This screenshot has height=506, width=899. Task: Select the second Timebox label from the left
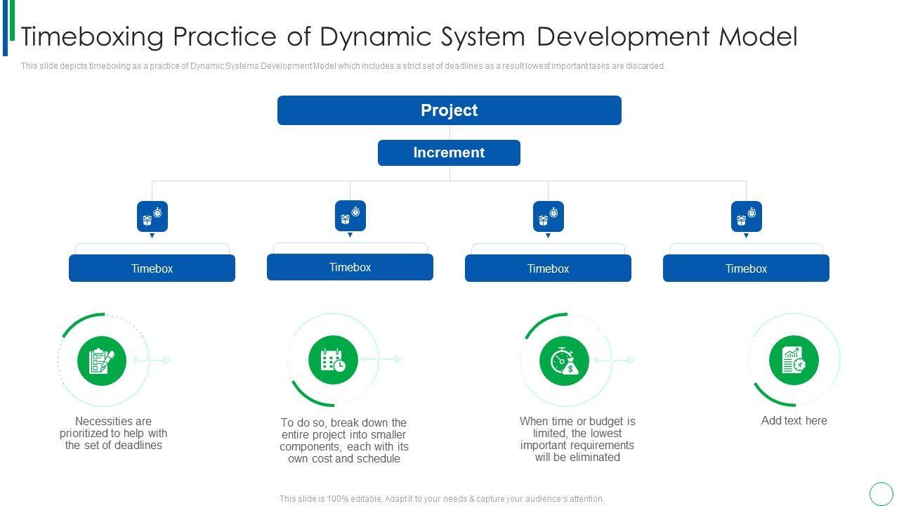click(x=350, y=267)
